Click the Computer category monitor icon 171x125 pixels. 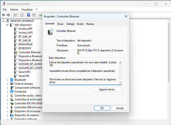[12, 92]
